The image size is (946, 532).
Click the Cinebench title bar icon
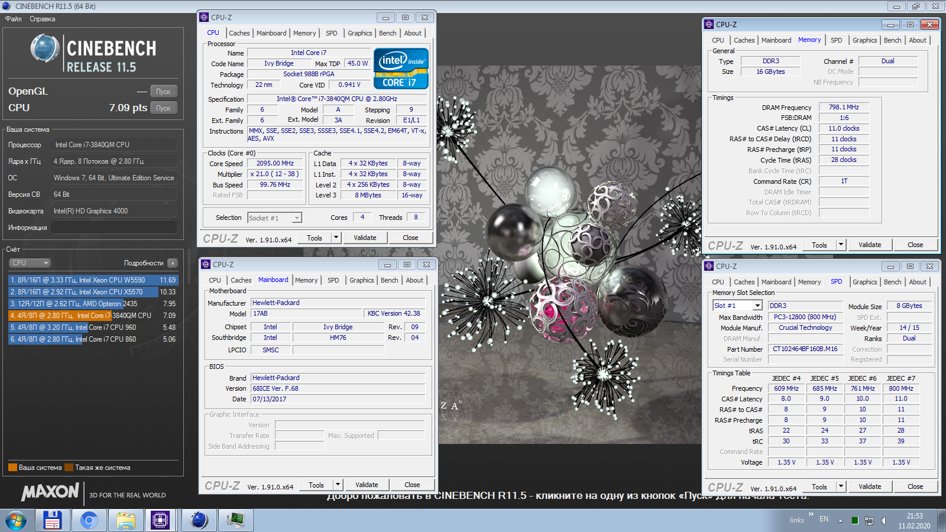tap(7, 6)
